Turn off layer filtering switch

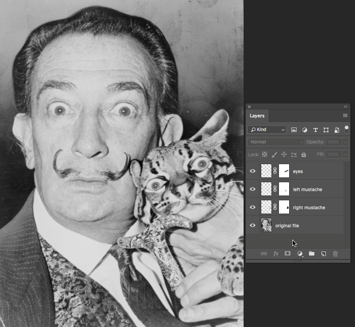point(347,129)
